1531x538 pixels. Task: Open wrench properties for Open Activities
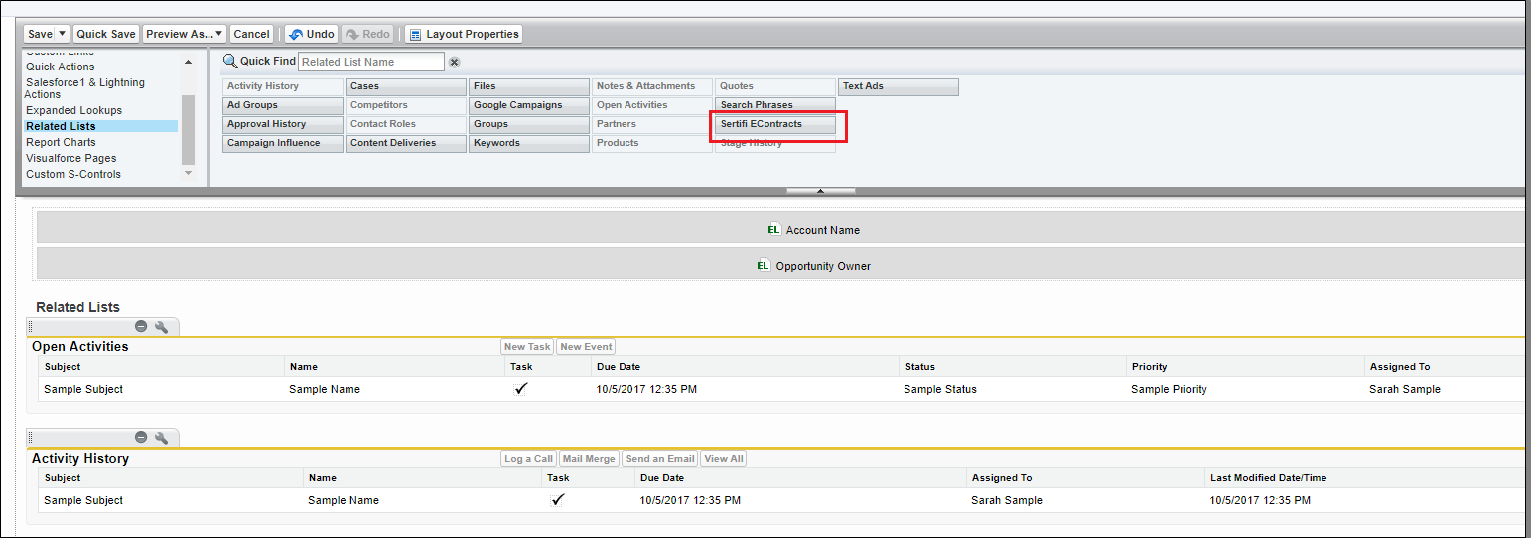pyautogui.click(x=161, y=327)
